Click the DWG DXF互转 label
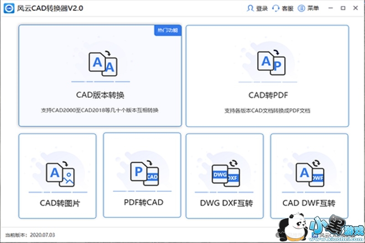The height and width of the screenshot is (243, 365). [226, 203]
